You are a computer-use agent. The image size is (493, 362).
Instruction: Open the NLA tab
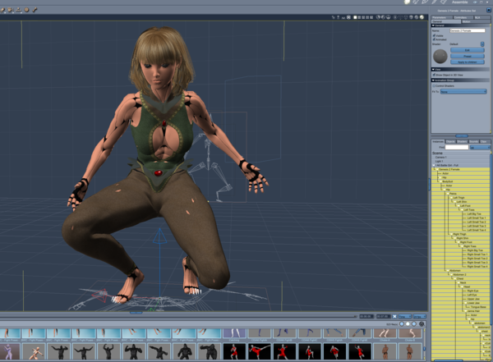482,17
